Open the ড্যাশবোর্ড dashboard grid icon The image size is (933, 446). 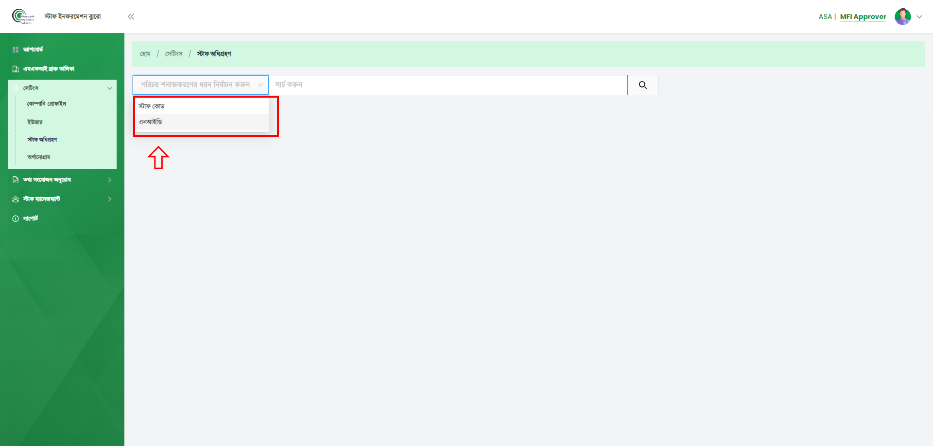click(x=16, y=50)
